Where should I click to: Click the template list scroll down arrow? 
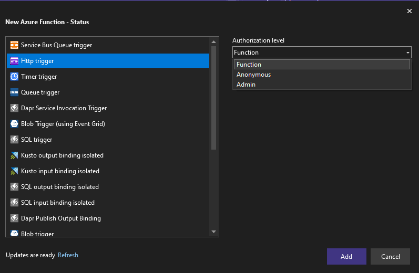(213, 232)
